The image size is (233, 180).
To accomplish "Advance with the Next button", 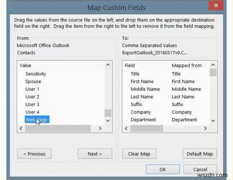I will (95, 154).
